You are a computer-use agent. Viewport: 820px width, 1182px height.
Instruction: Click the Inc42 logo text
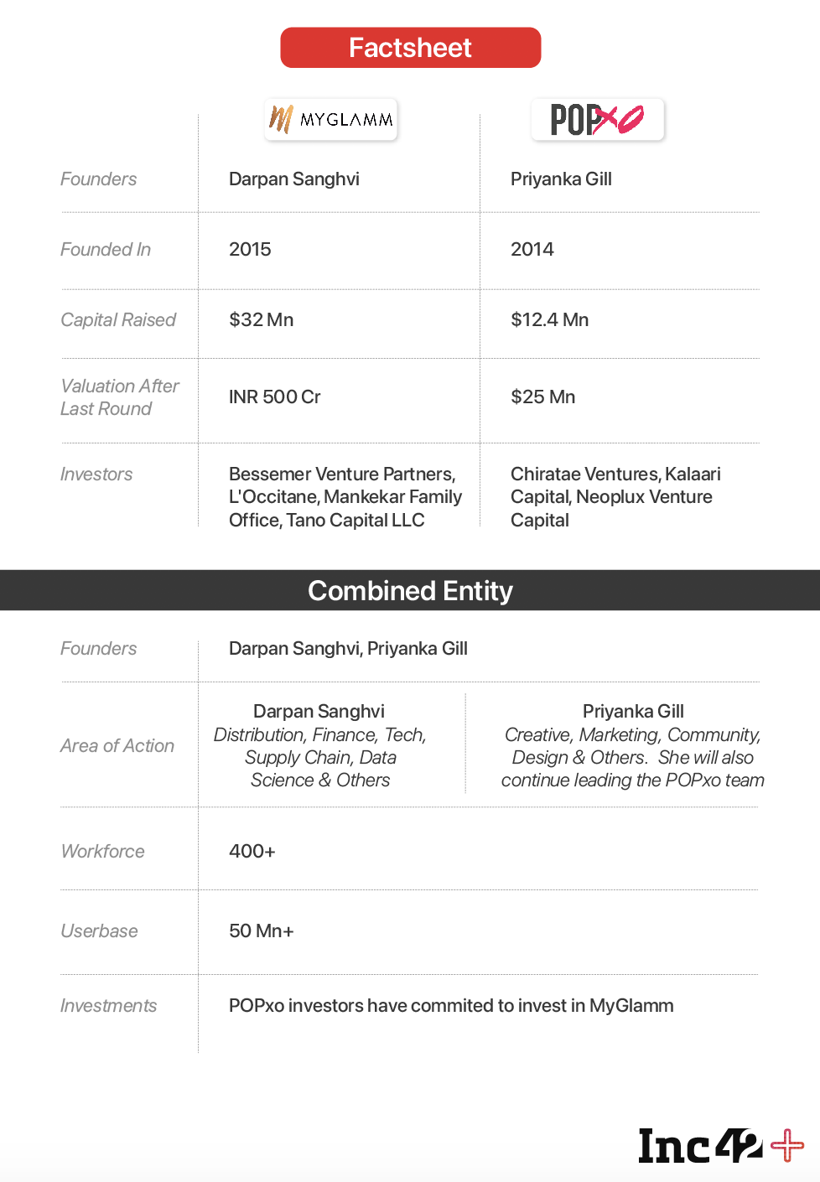(x=700, y=1146)
